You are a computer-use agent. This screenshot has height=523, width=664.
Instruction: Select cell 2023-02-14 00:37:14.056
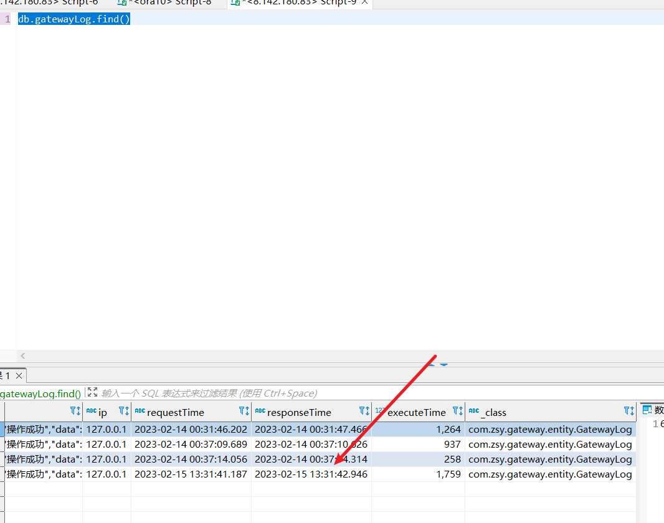tap(191, 459)
